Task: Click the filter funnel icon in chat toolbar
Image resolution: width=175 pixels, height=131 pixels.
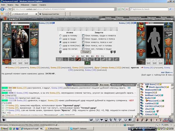Action: (101, 120)
